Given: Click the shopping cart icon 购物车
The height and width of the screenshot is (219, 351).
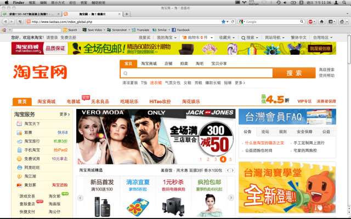Looking at the screenshot, I should (x=184, y=38).
